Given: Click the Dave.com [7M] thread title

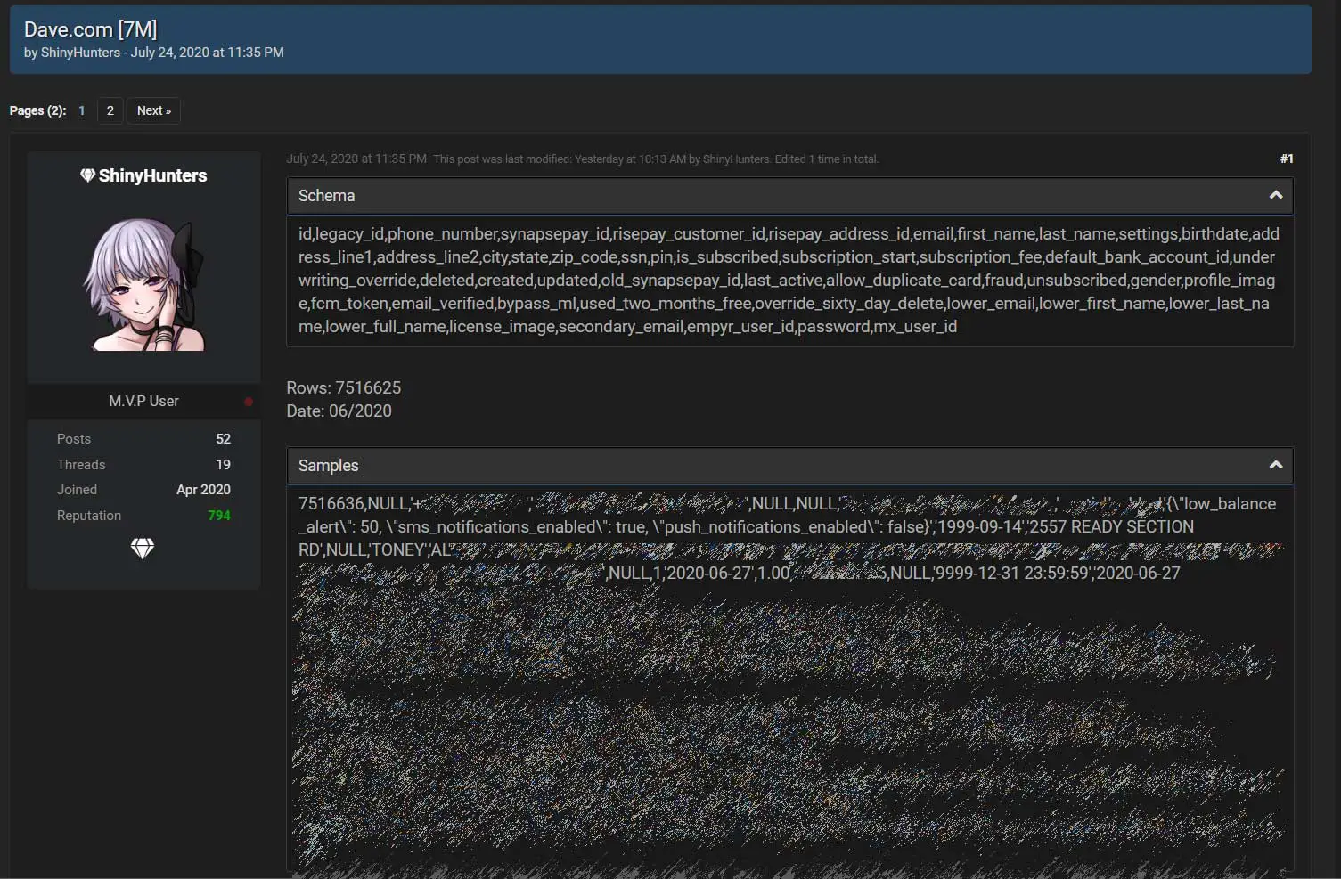Looking at the screenshot, I should click(x=90, y=29).
